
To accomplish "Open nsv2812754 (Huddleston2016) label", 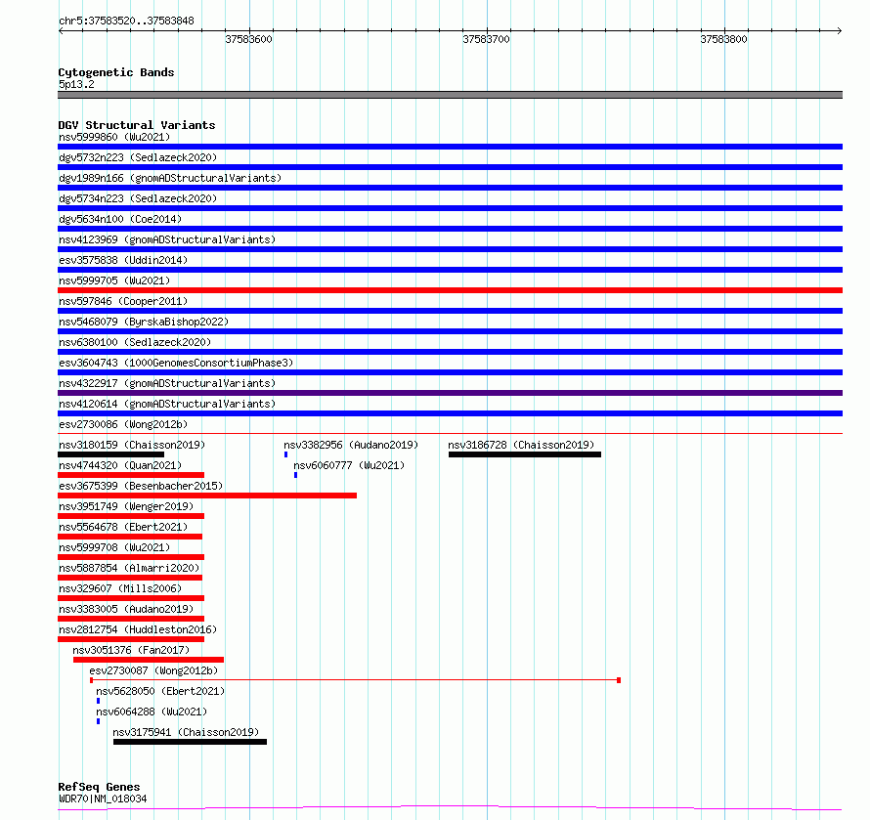I will point(138,629).
